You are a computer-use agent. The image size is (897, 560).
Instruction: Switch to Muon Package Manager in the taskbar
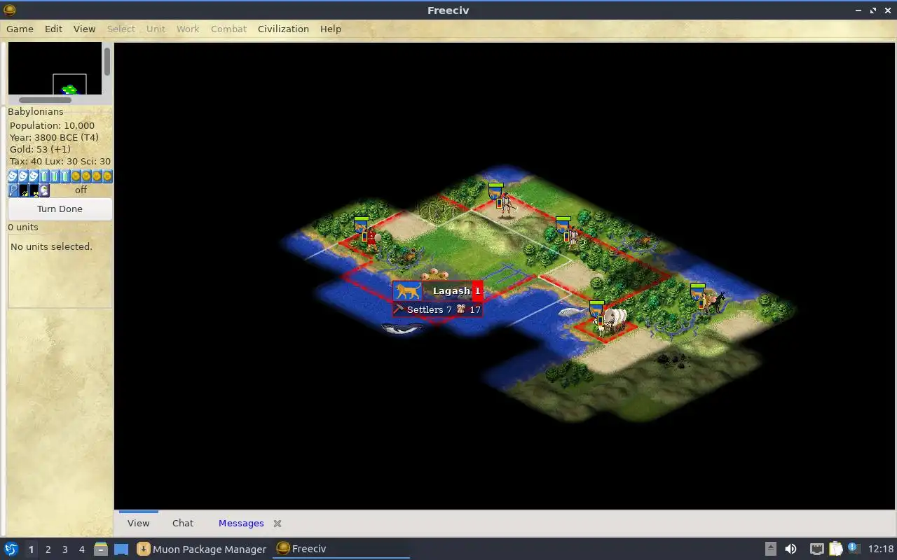[x=201, y=549]
